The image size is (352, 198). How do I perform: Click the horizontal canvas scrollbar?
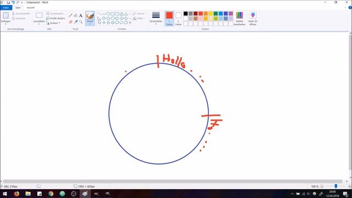click(172, 181)
